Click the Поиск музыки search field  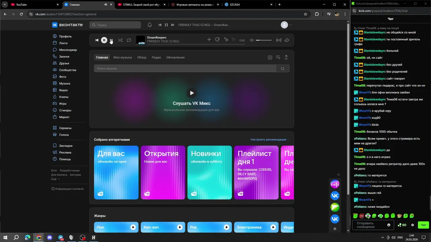click(185, 69)
